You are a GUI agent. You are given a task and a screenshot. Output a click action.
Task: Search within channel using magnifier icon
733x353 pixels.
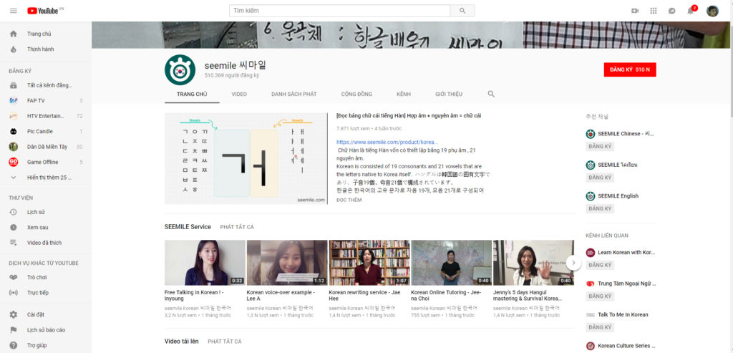pyautogui.click(x=491, y=94)
